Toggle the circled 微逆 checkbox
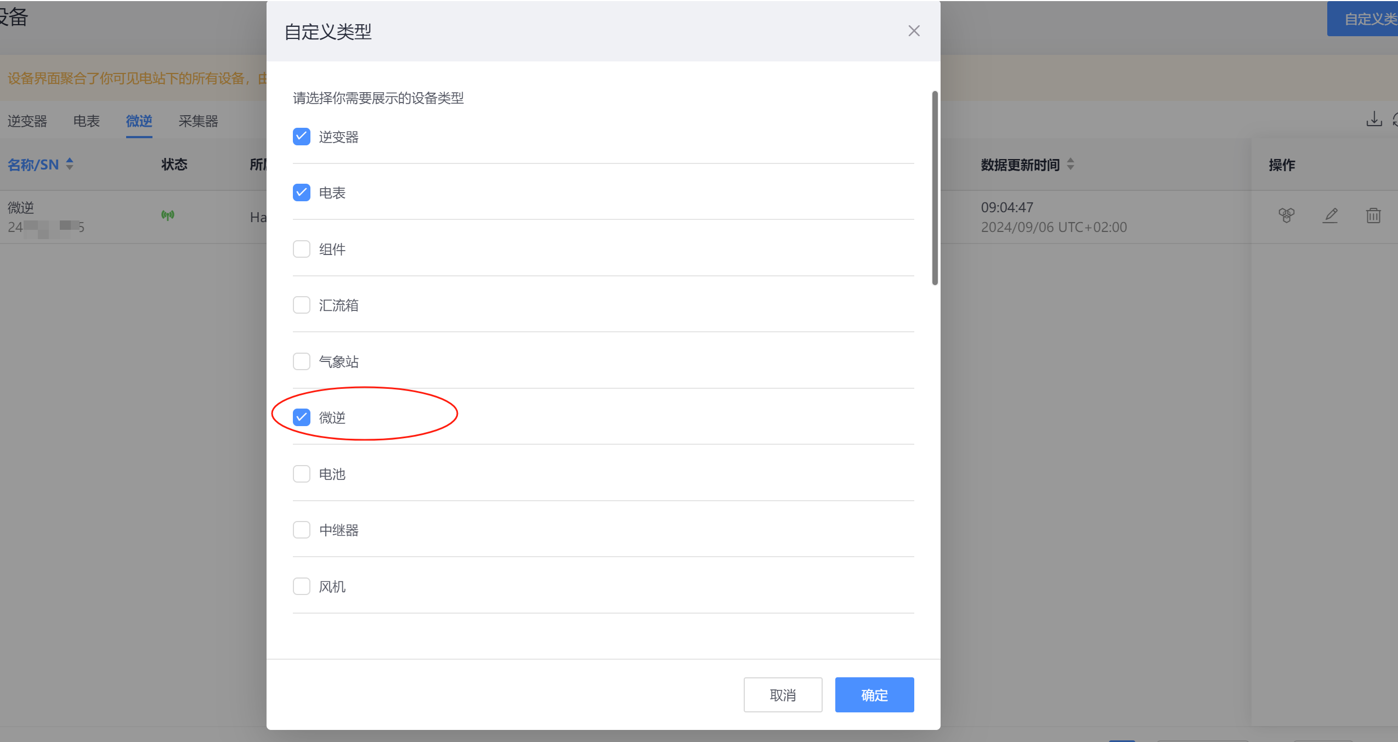Screen dimensions: 1398x742 pyautogui.click(x=302, y=417)
